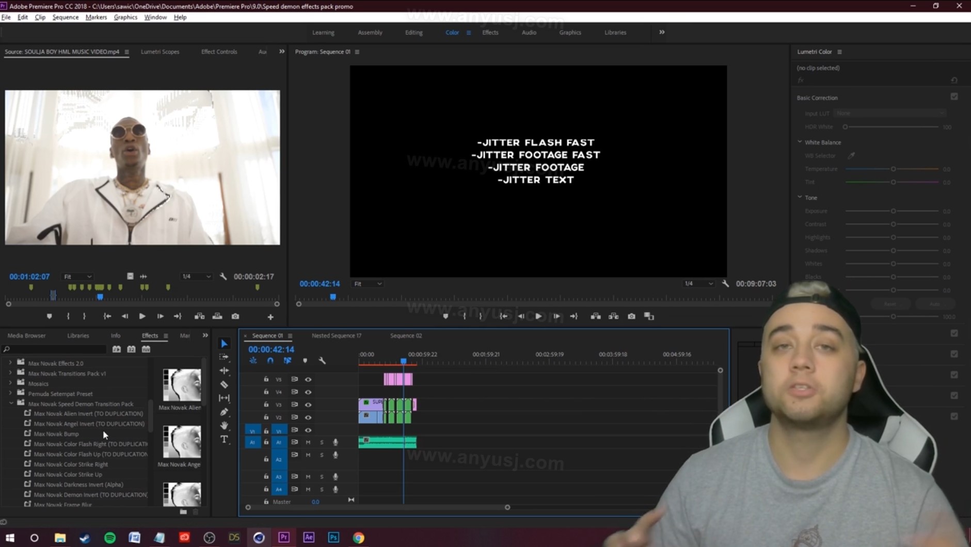Open Program monitor settings wrench
Screen dimensions: 971x547
(x=725, y=283)
